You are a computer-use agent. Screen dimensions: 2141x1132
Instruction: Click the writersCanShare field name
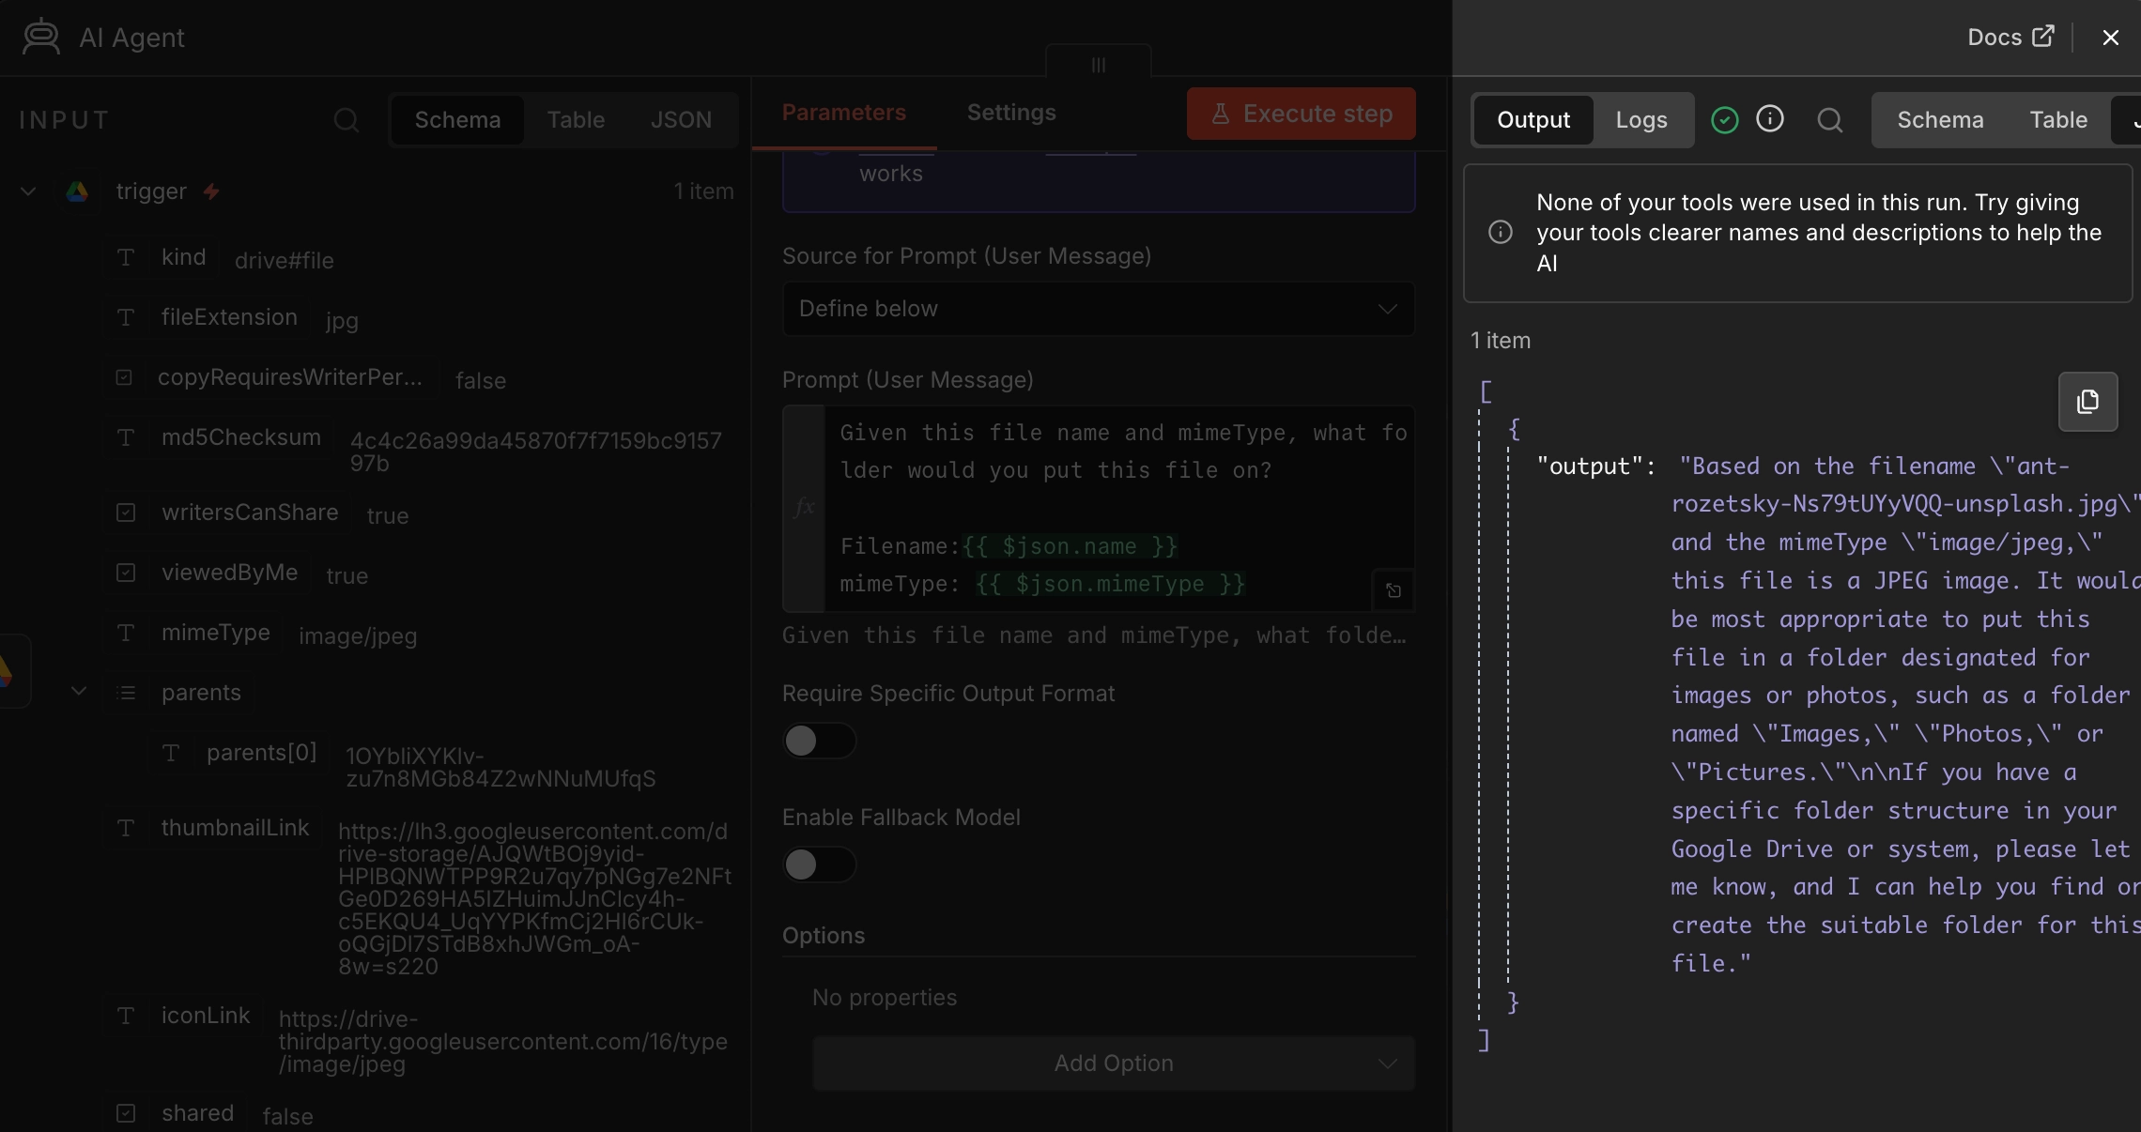[250, 512]
